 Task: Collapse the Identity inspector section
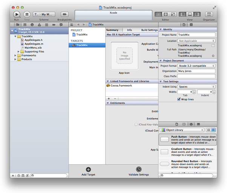pos(161,29)
